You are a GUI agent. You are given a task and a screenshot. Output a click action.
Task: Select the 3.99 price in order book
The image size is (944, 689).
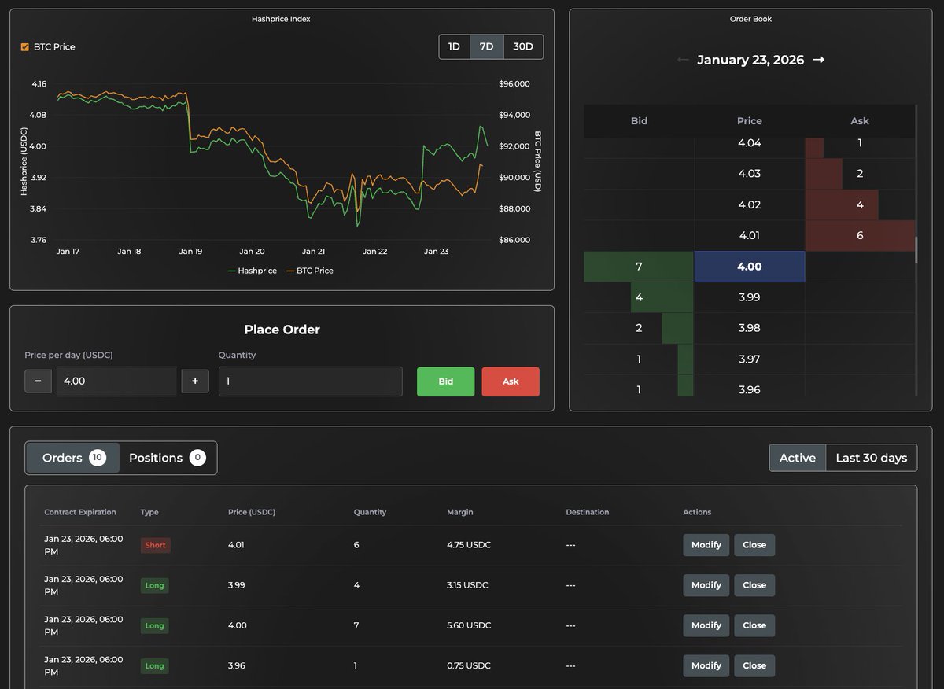750,297
